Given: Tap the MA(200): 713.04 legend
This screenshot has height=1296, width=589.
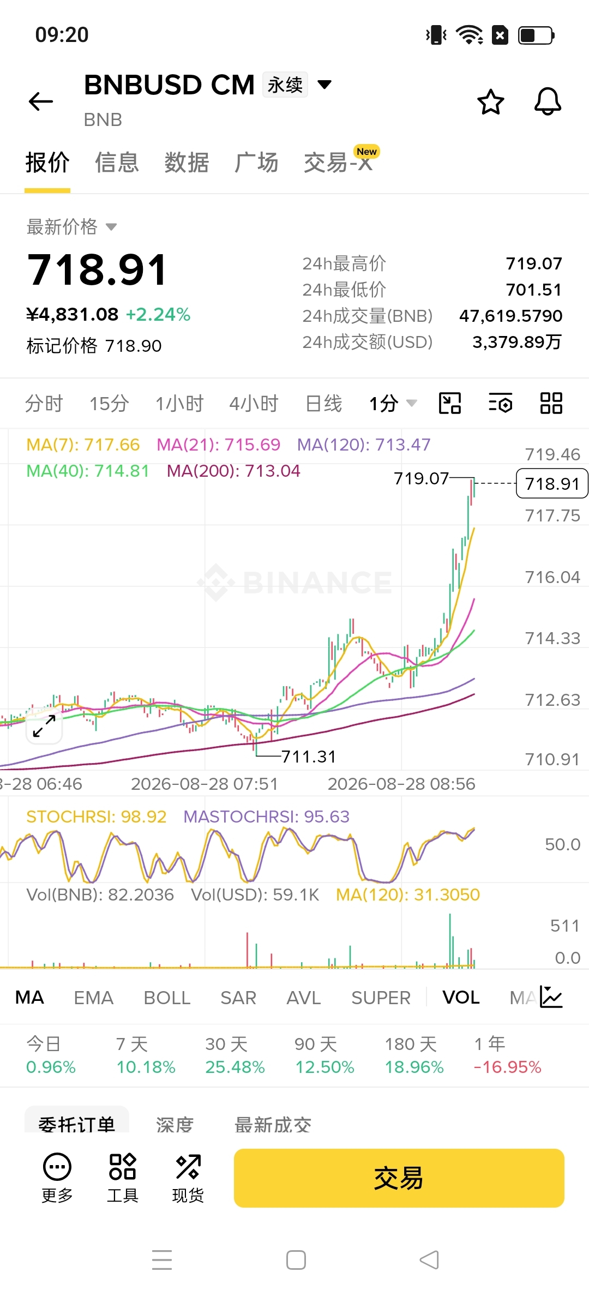Looking at the screenshot, I should click(233, 471).
